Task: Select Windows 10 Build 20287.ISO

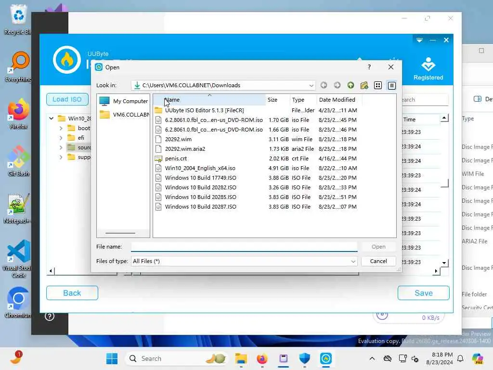Action: [201, 207]
